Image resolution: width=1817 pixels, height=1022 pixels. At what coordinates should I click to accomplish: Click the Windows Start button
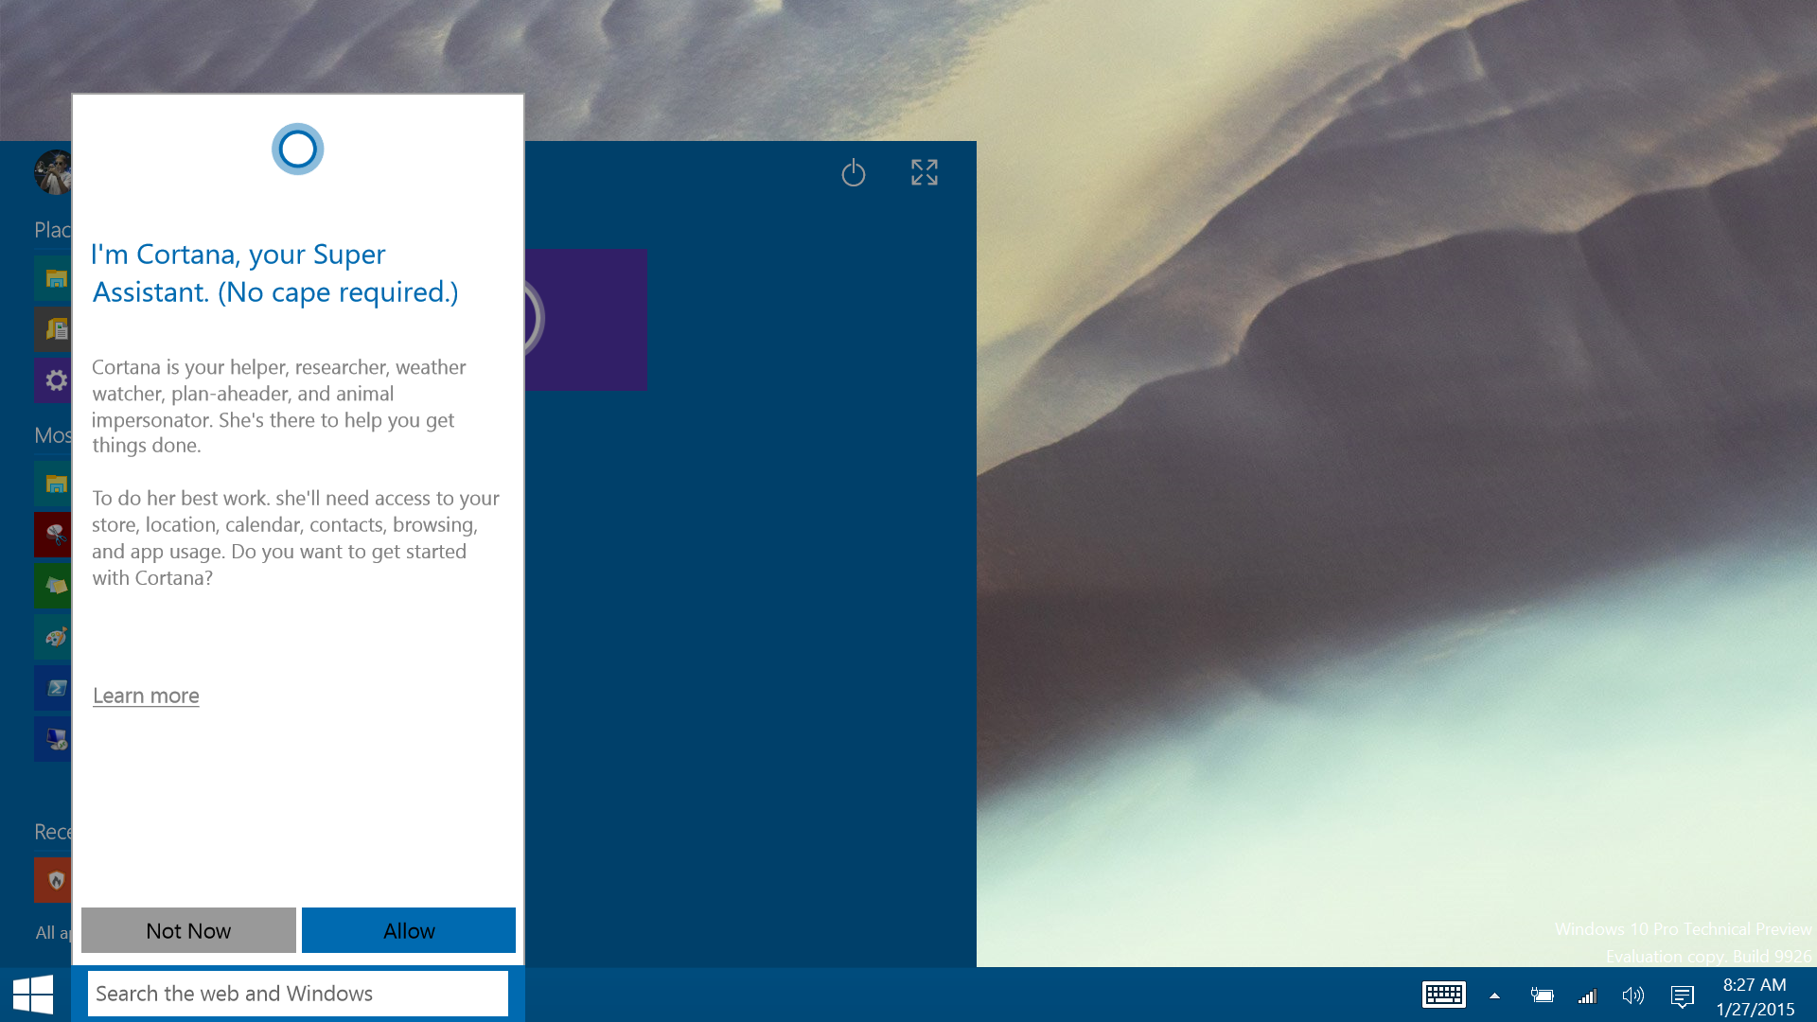point(34,995)
